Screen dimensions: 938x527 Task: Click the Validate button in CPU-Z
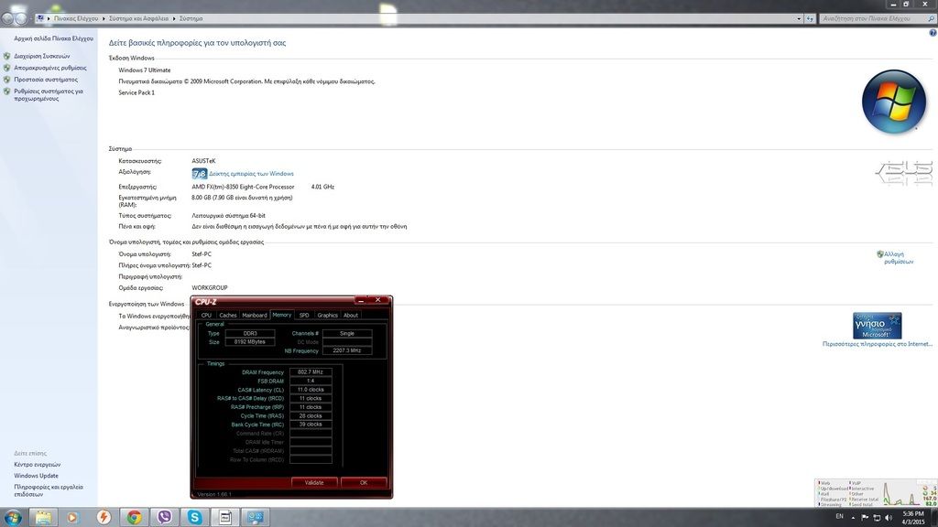[314, 483]
